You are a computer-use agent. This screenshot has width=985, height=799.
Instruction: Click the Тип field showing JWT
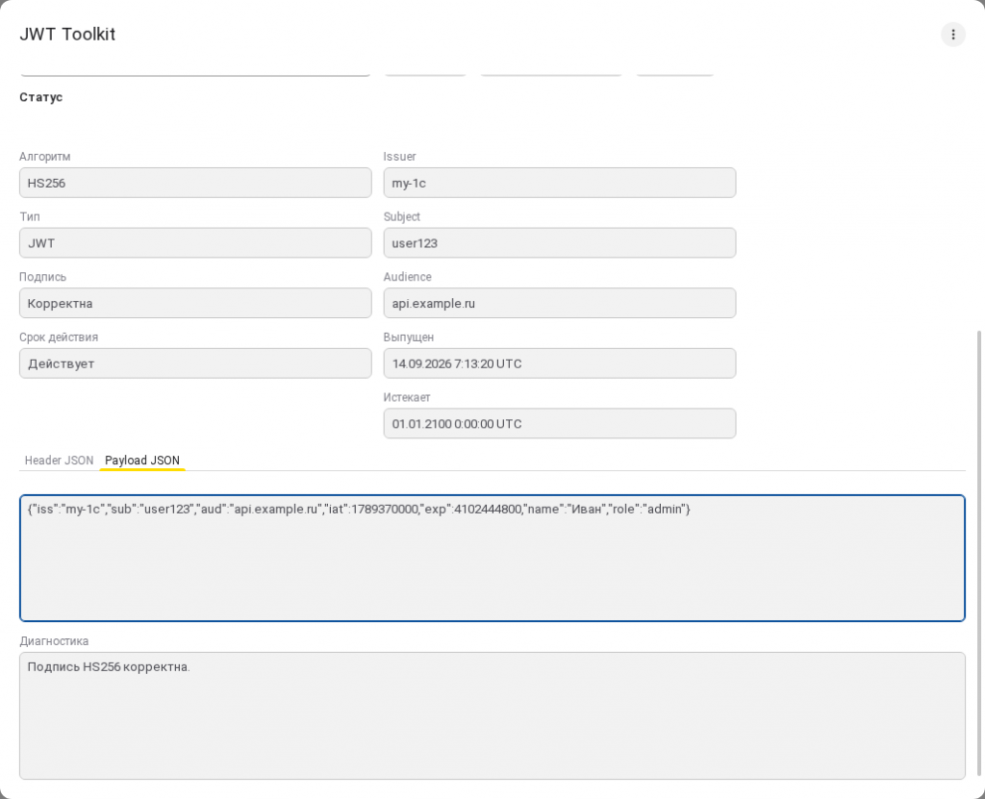click(195, 243)
